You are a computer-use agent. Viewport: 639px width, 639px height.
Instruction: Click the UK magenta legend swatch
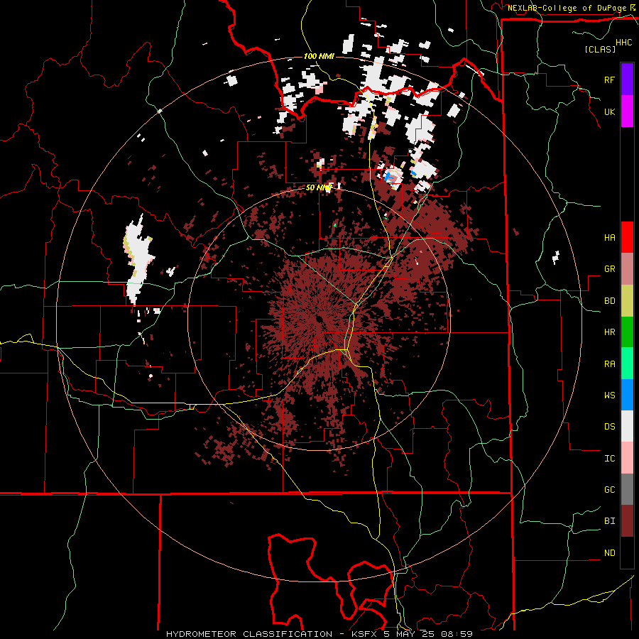(627, 111)
